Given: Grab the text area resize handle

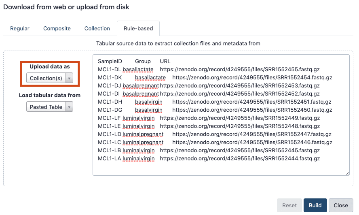Looking at the screenshot, I should tap(347, 173).
